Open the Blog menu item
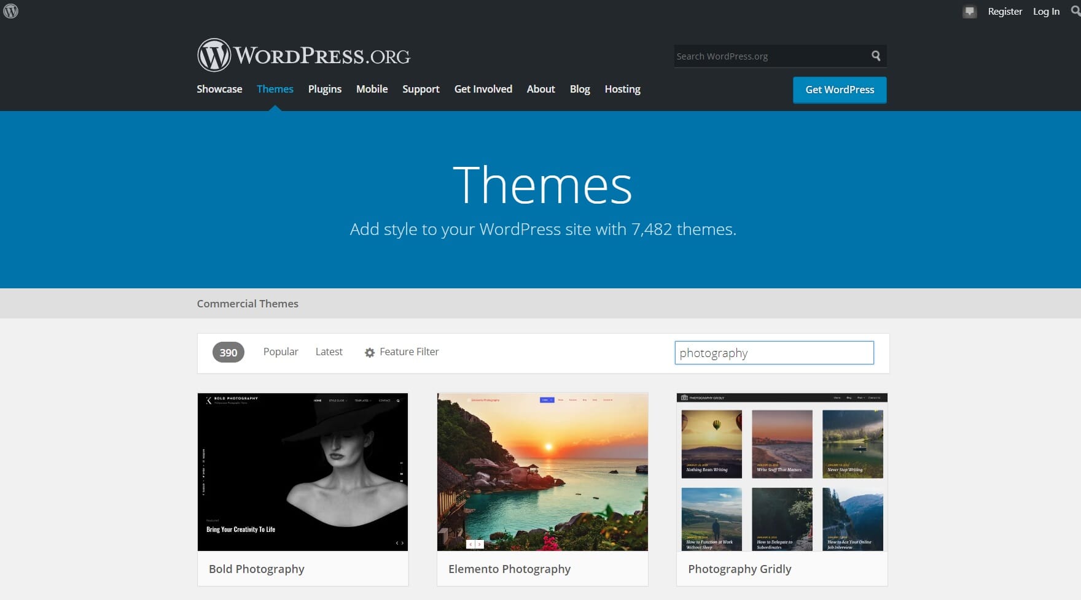This screenshot has width=1081, height=600. (579, 89)
